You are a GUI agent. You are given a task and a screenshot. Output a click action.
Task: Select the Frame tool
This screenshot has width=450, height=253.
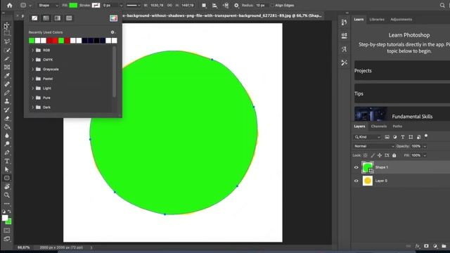6,67
